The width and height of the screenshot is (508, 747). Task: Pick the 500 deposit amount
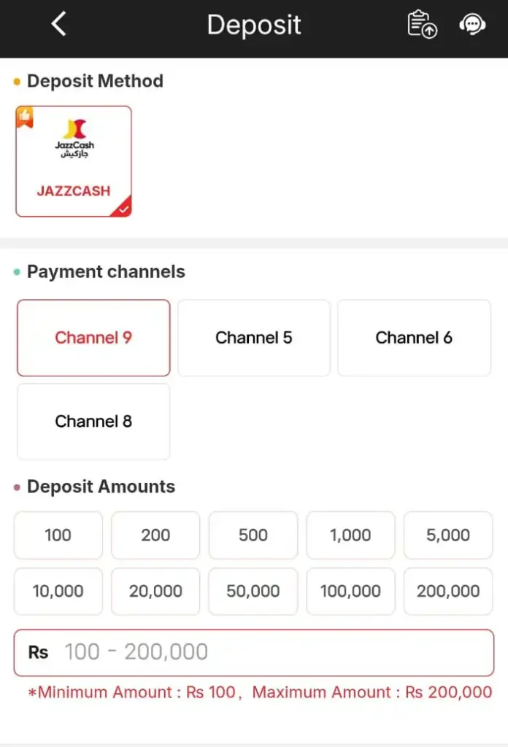(x=253, y=535)
